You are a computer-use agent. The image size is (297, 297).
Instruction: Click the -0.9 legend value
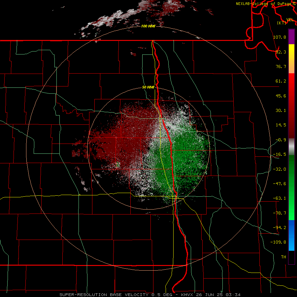[281, 140]
